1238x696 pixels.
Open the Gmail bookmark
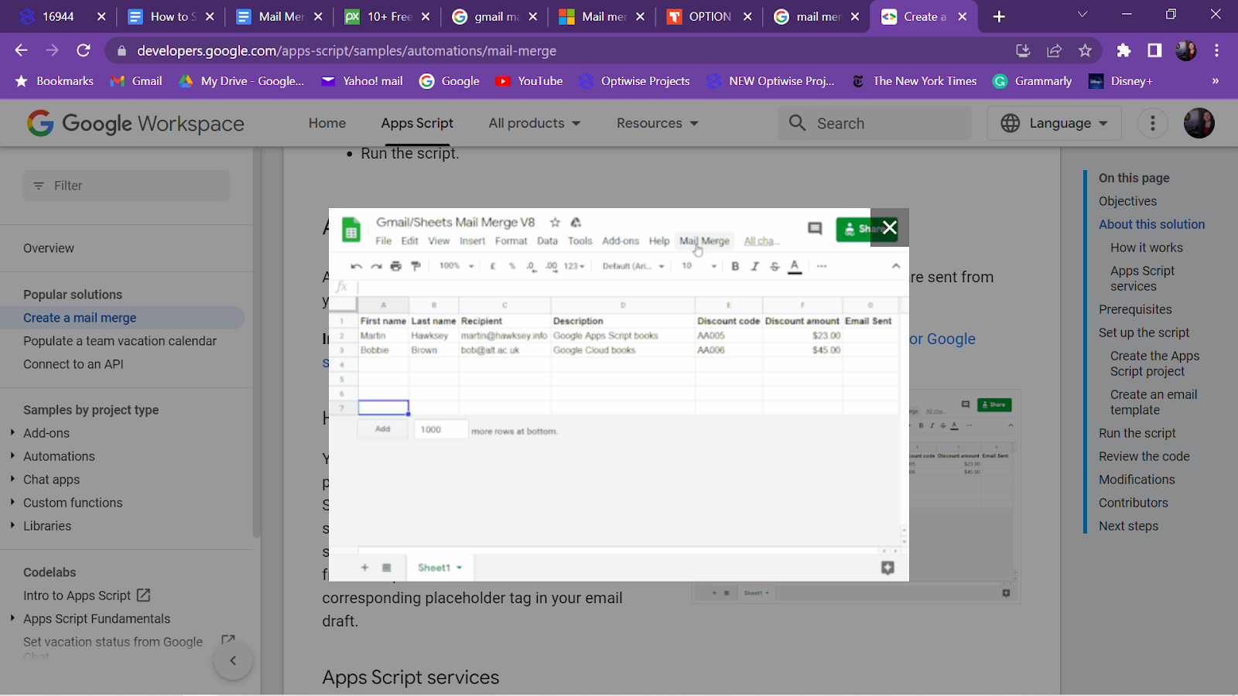point(136,81)
